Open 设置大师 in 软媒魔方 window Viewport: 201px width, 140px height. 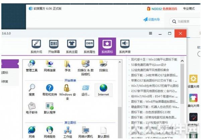coord(193,81)
